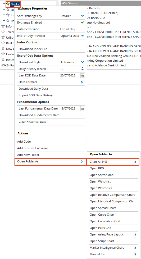
Task: Click the Daily History value 10
Action: (x=62, y=69)
